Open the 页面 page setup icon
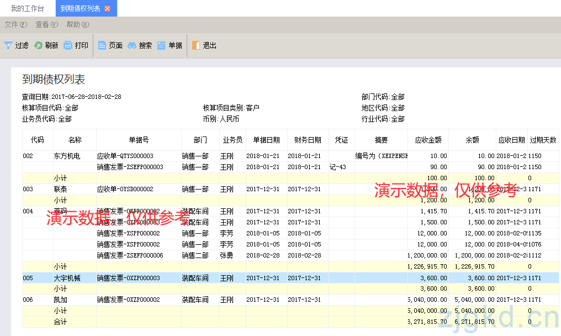 (102, 45)
